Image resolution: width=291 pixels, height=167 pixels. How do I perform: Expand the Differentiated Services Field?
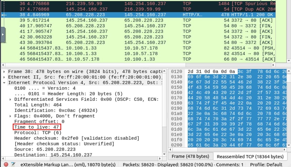10,99
